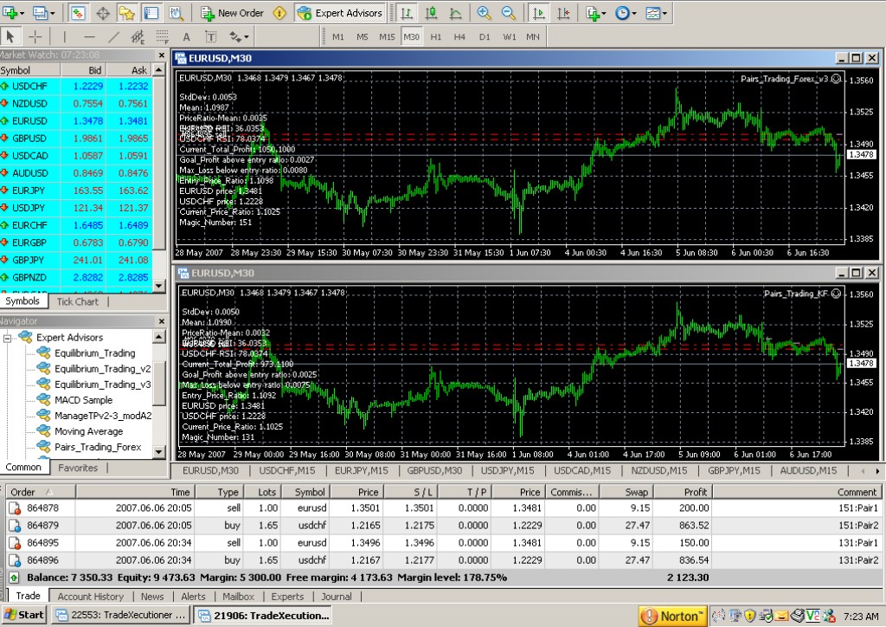Viewport: 886px width, 627px height.
Task: Switch to H1 timeframe
Action: pyautogui.click(x=436, y=36)
